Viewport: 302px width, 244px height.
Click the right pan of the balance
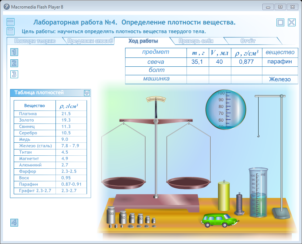pyautogui.click(x=188, y=183)
